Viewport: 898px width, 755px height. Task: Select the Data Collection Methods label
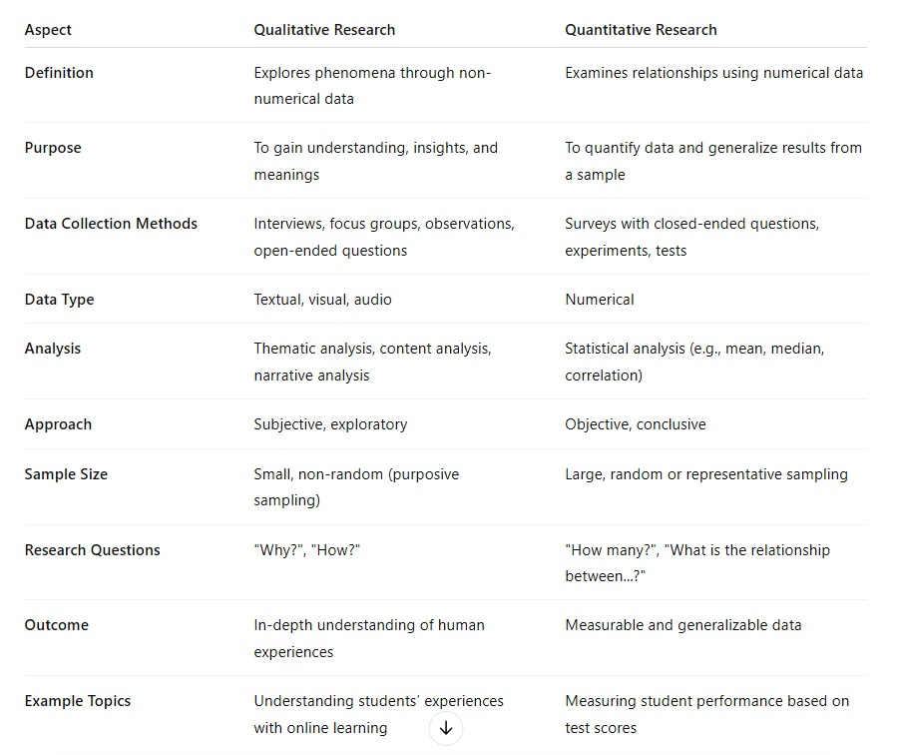pyautogui.click(x=111, y=224)
